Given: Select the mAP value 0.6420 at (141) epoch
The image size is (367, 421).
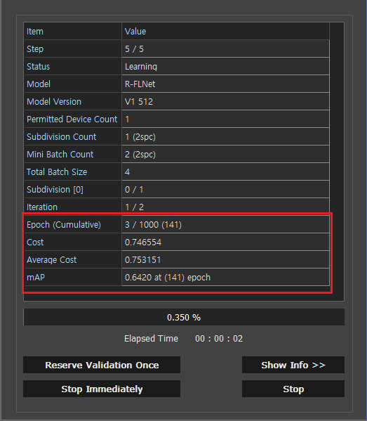Looking at the screenshot, I should pyautogui.click(x=225, y=278).
